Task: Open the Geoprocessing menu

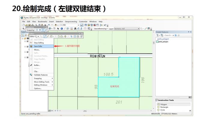Action: click(71, 21)
